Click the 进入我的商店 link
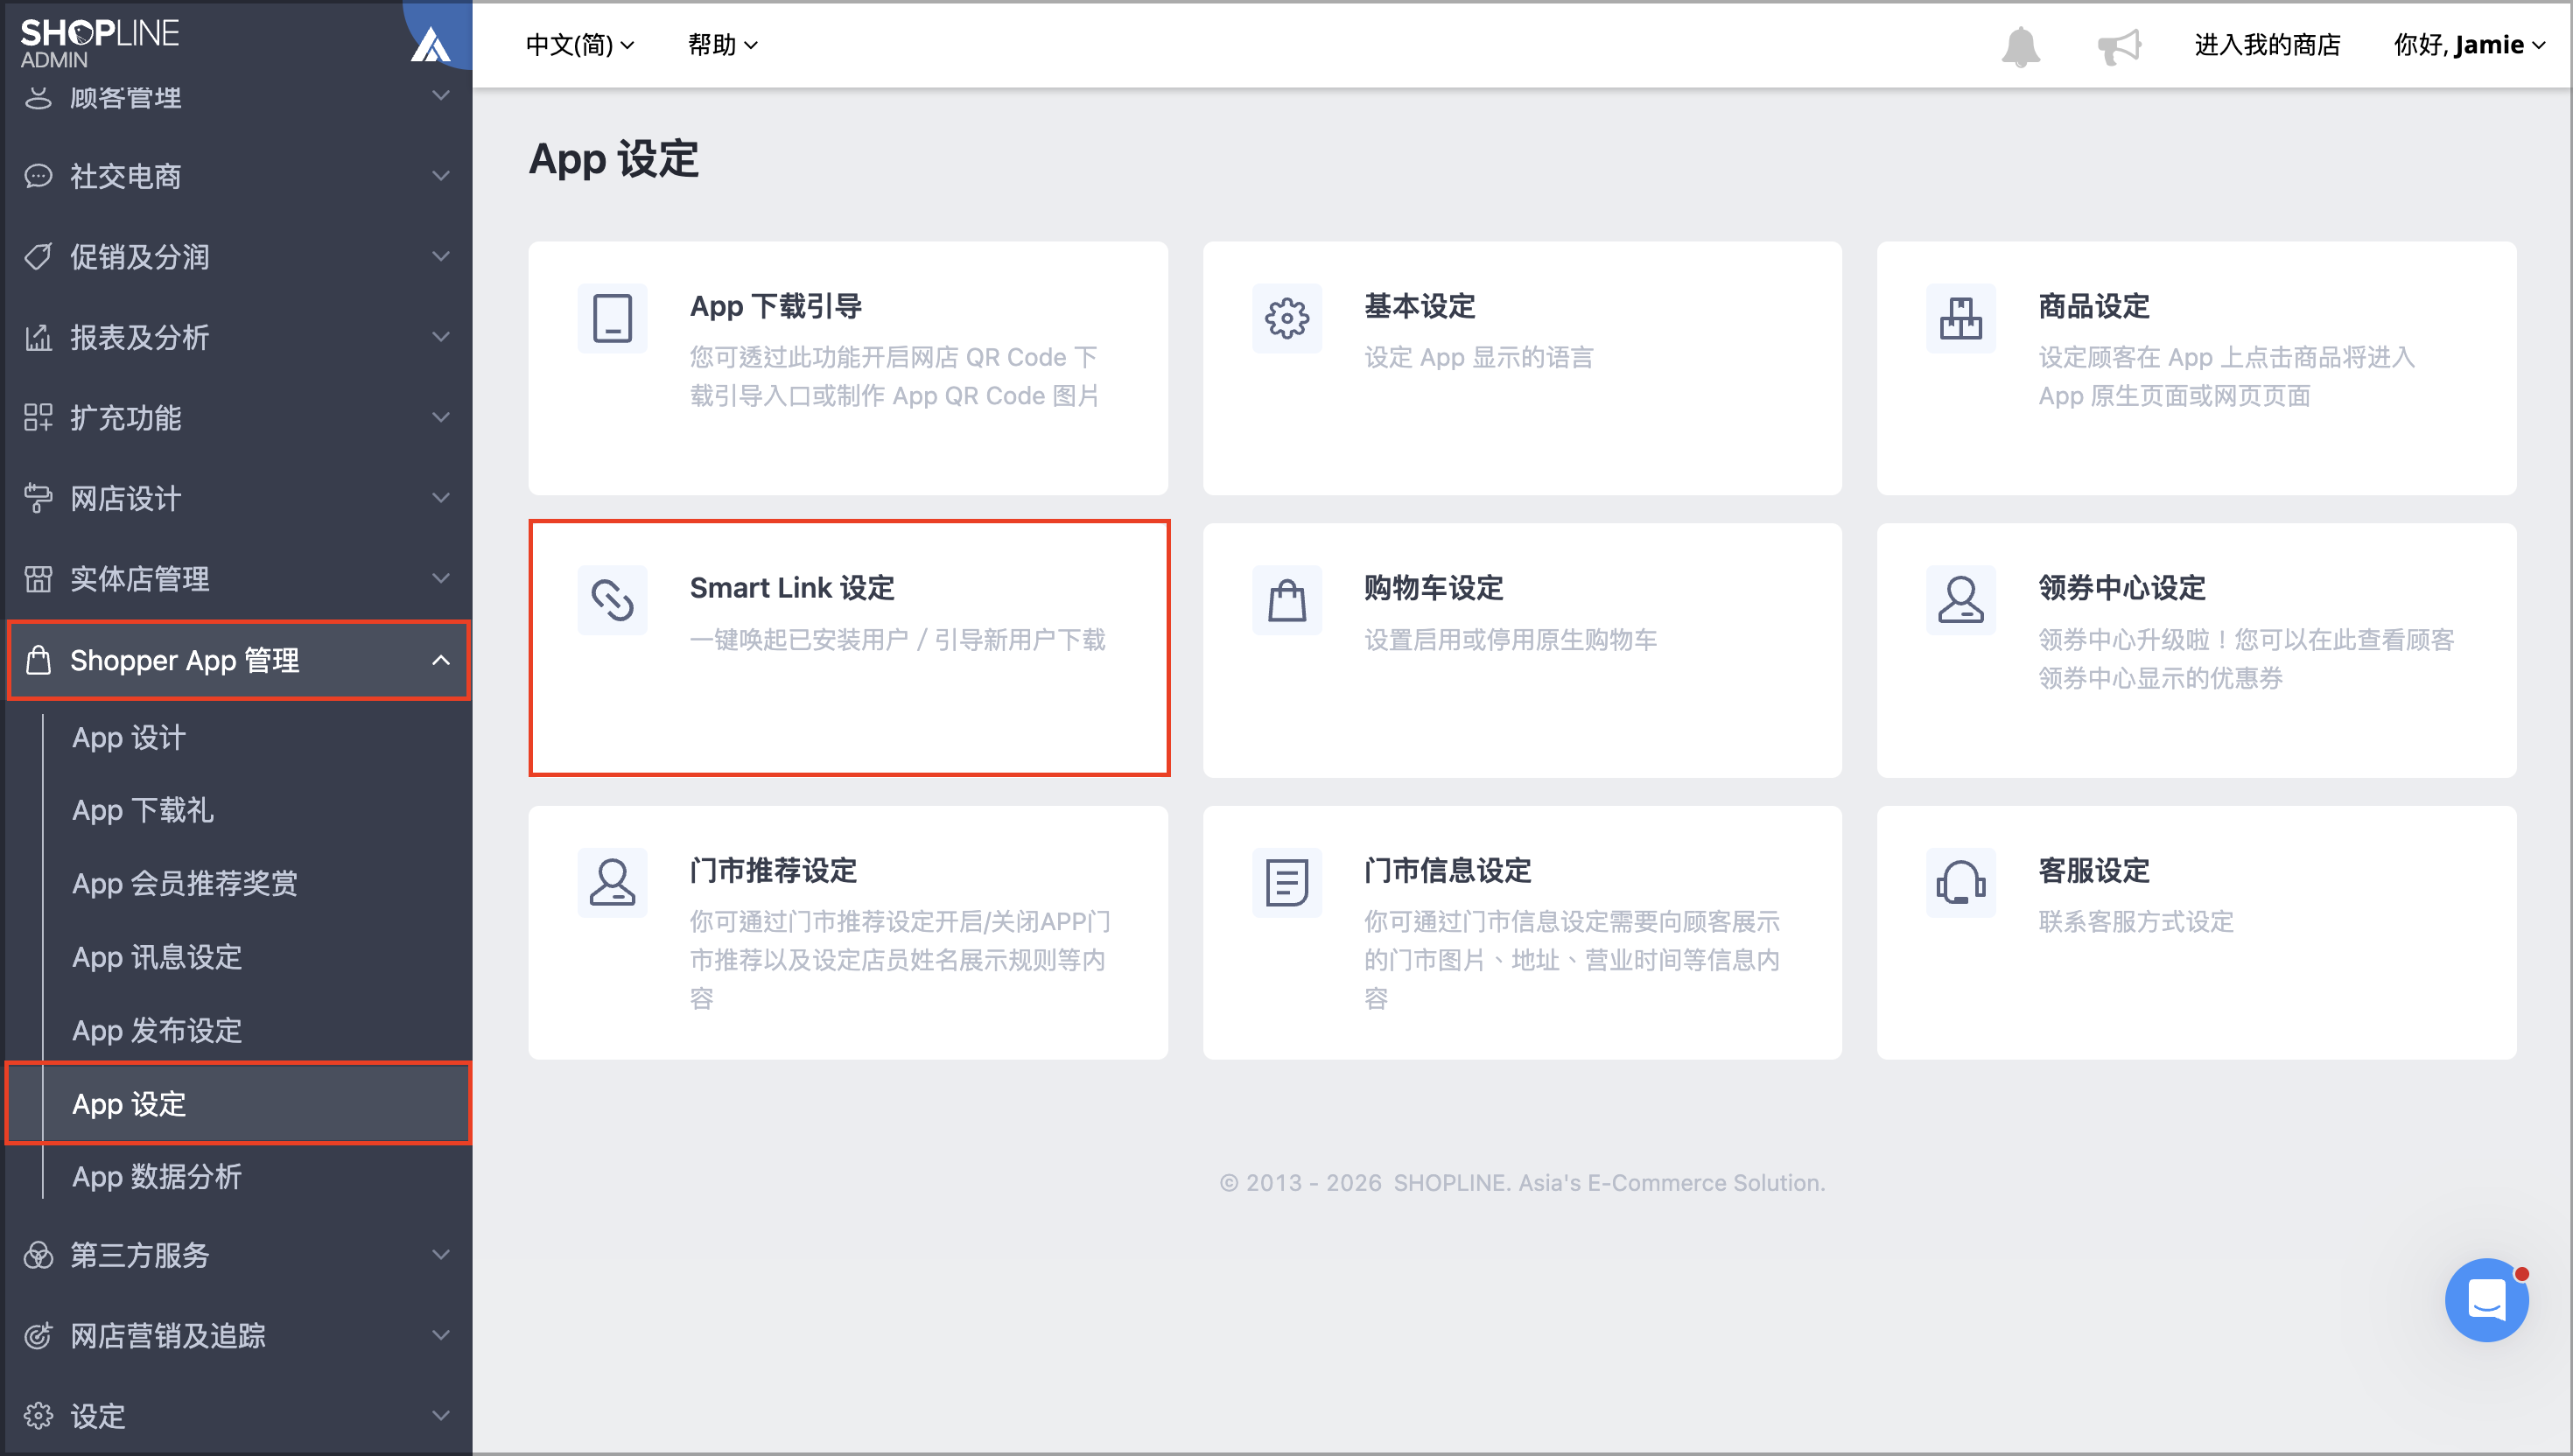The width and height of the screenshot is (2573, 1456). [2266, 45]
